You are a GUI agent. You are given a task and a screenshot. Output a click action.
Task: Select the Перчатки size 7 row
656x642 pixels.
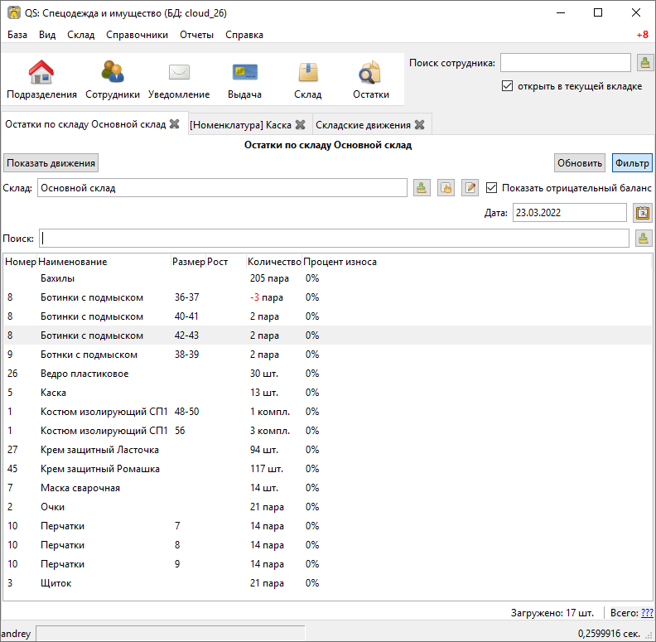pos(327,526)
